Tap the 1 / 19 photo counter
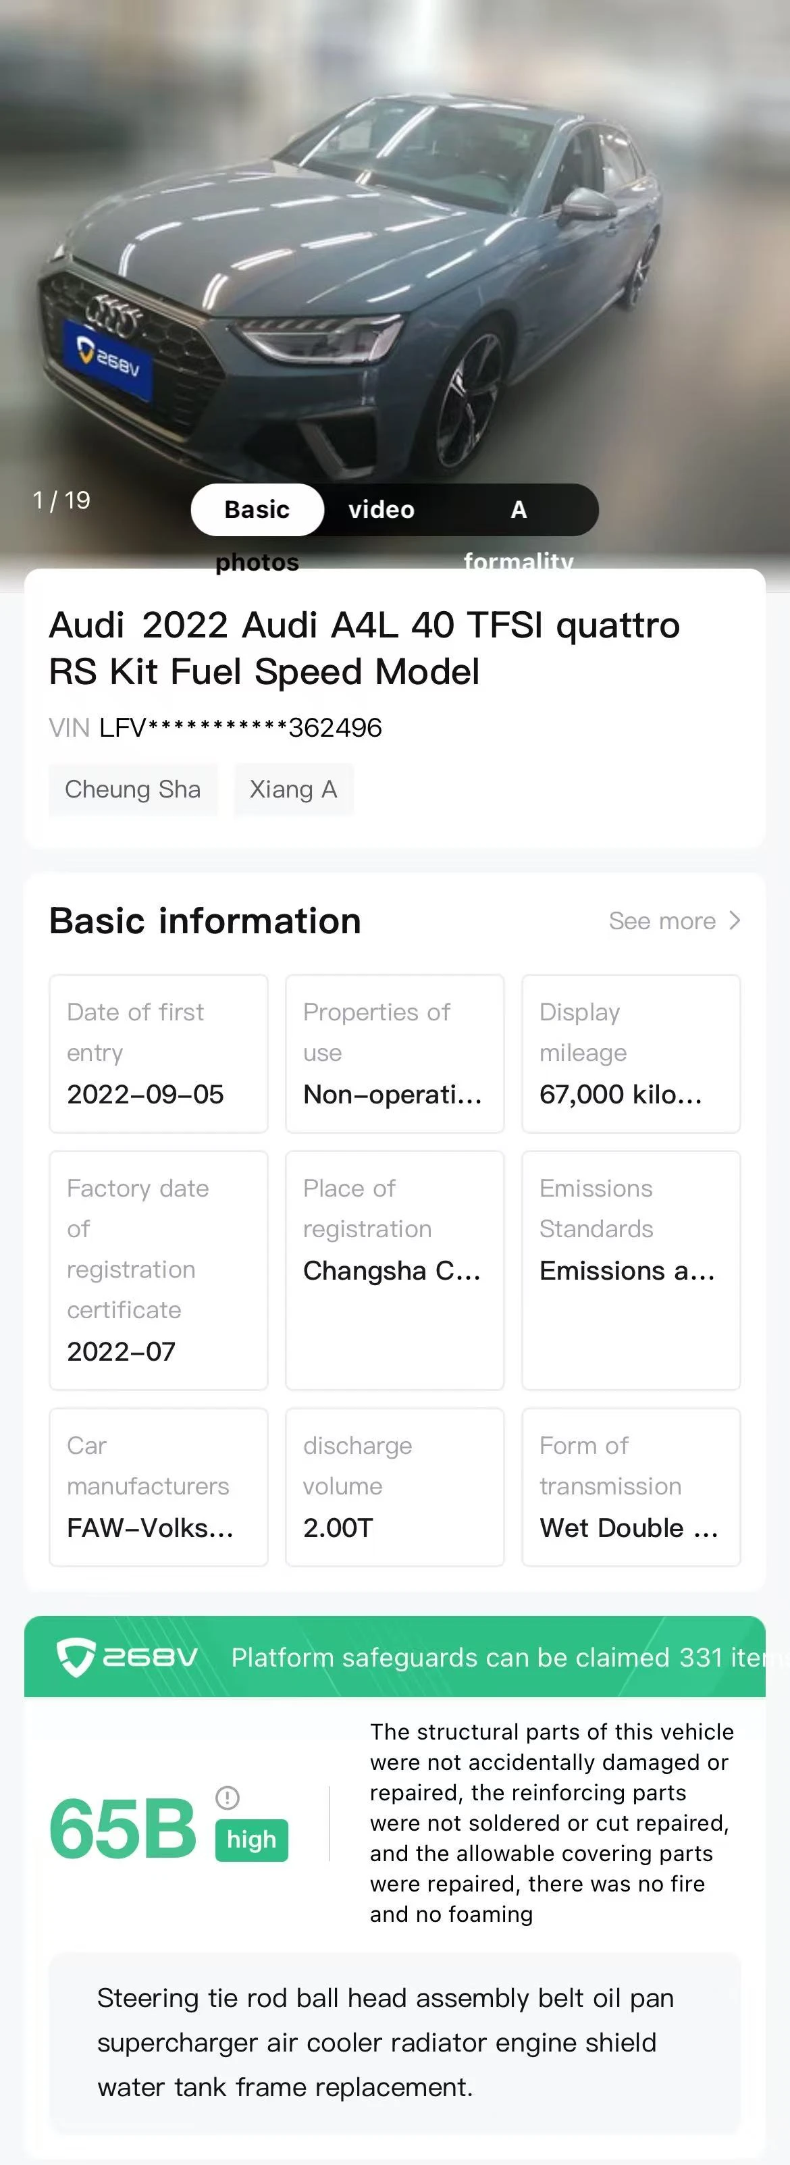 point(61,501)
